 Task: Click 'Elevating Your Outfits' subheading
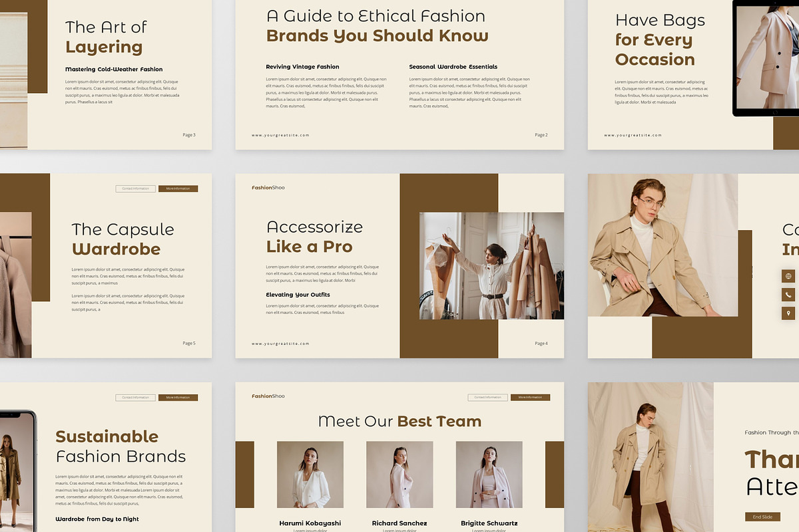pyautogui.click(x=298, y=295)
